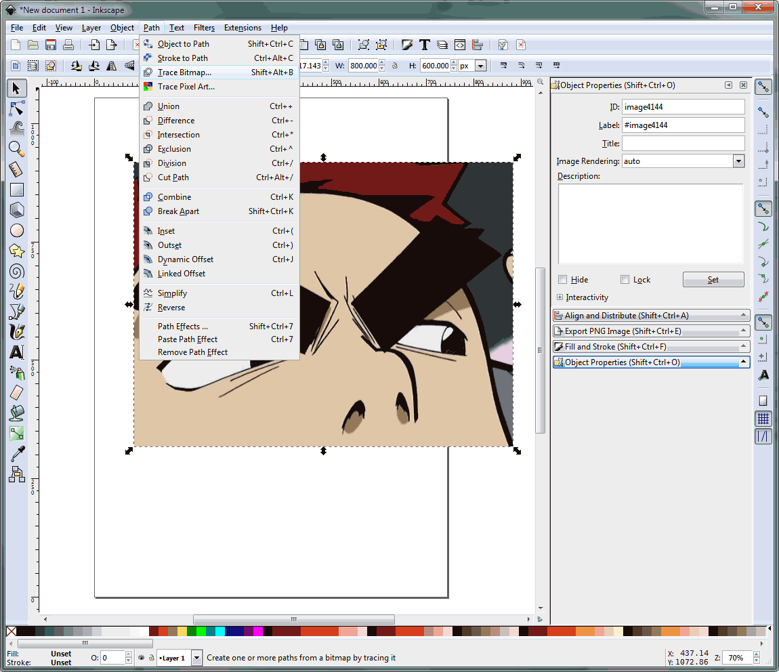The height and width of the screenshot is (672, 779).
Task: Select the Ellipse tool
Action: (x=16, y=230)
